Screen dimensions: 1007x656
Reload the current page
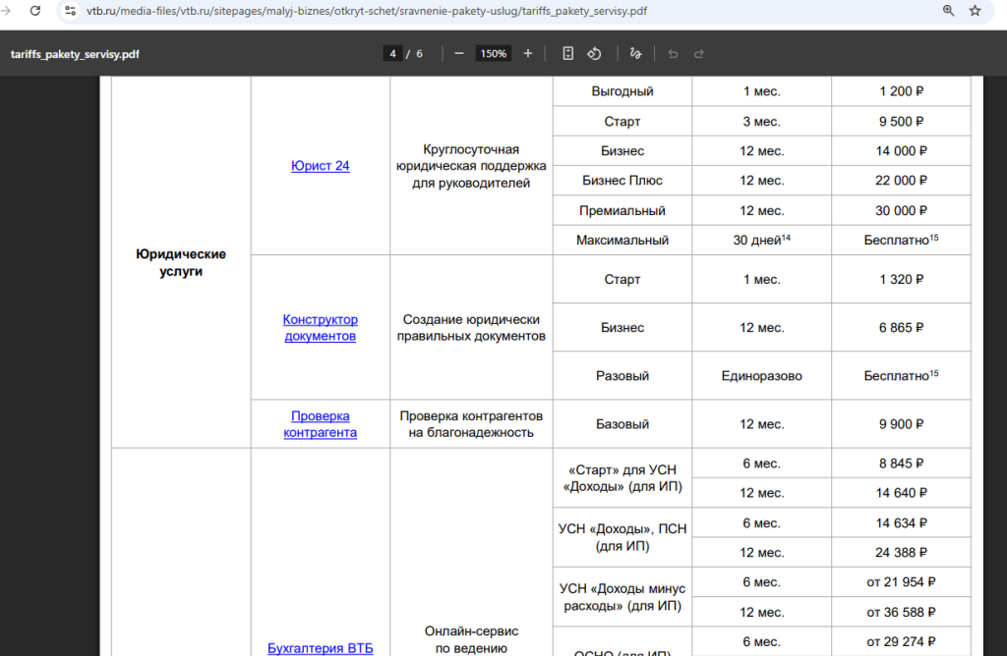point(35,11)
